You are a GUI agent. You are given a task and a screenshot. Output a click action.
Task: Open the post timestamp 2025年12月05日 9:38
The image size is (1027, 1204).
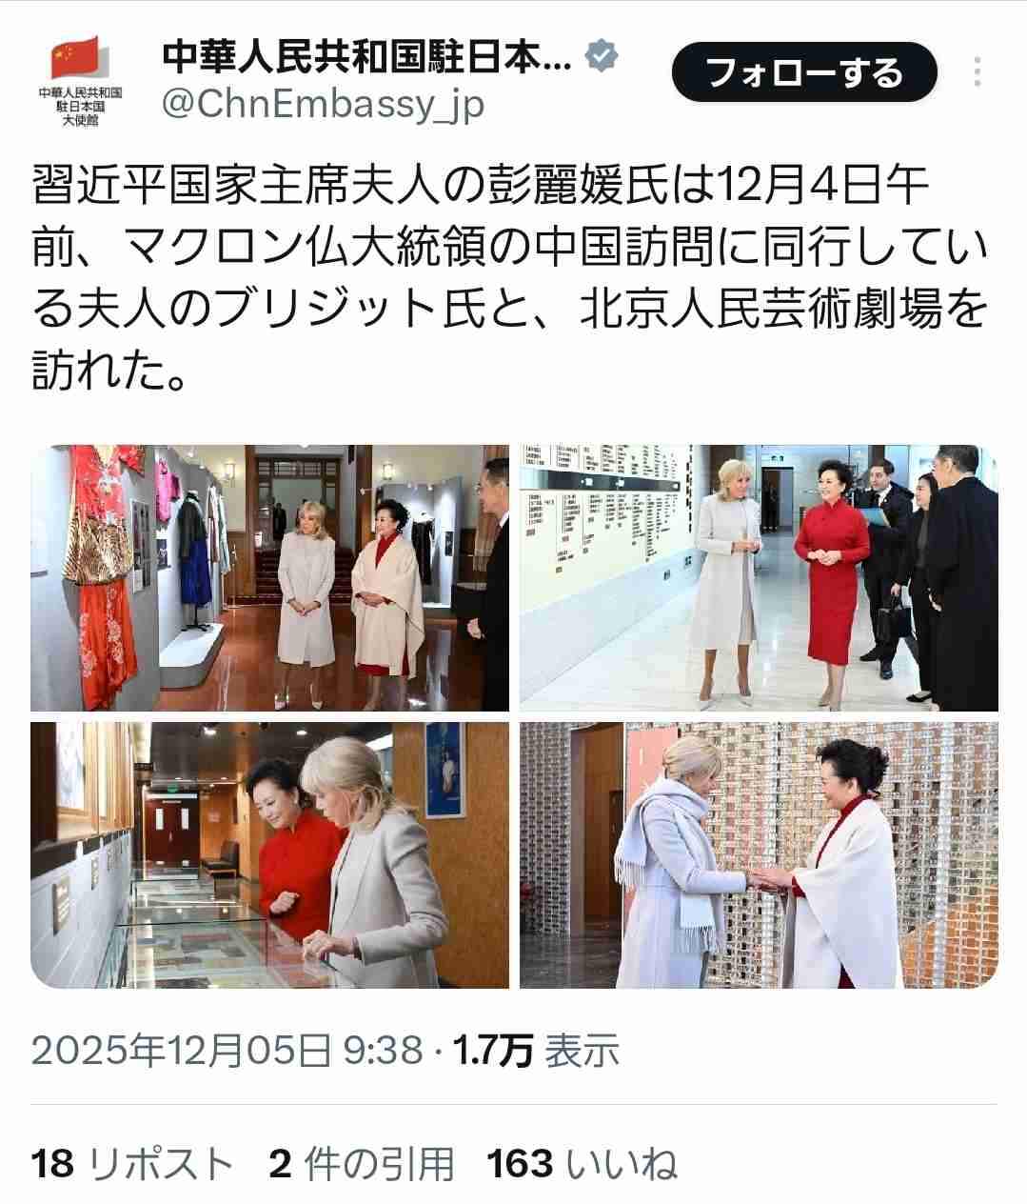point(227,1051)
